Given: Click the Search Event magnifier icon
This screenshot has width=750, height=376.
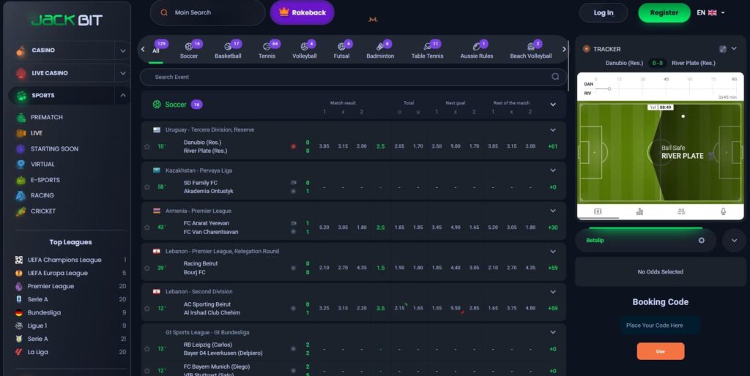Looking at the screenshot, I should point(555,76).
